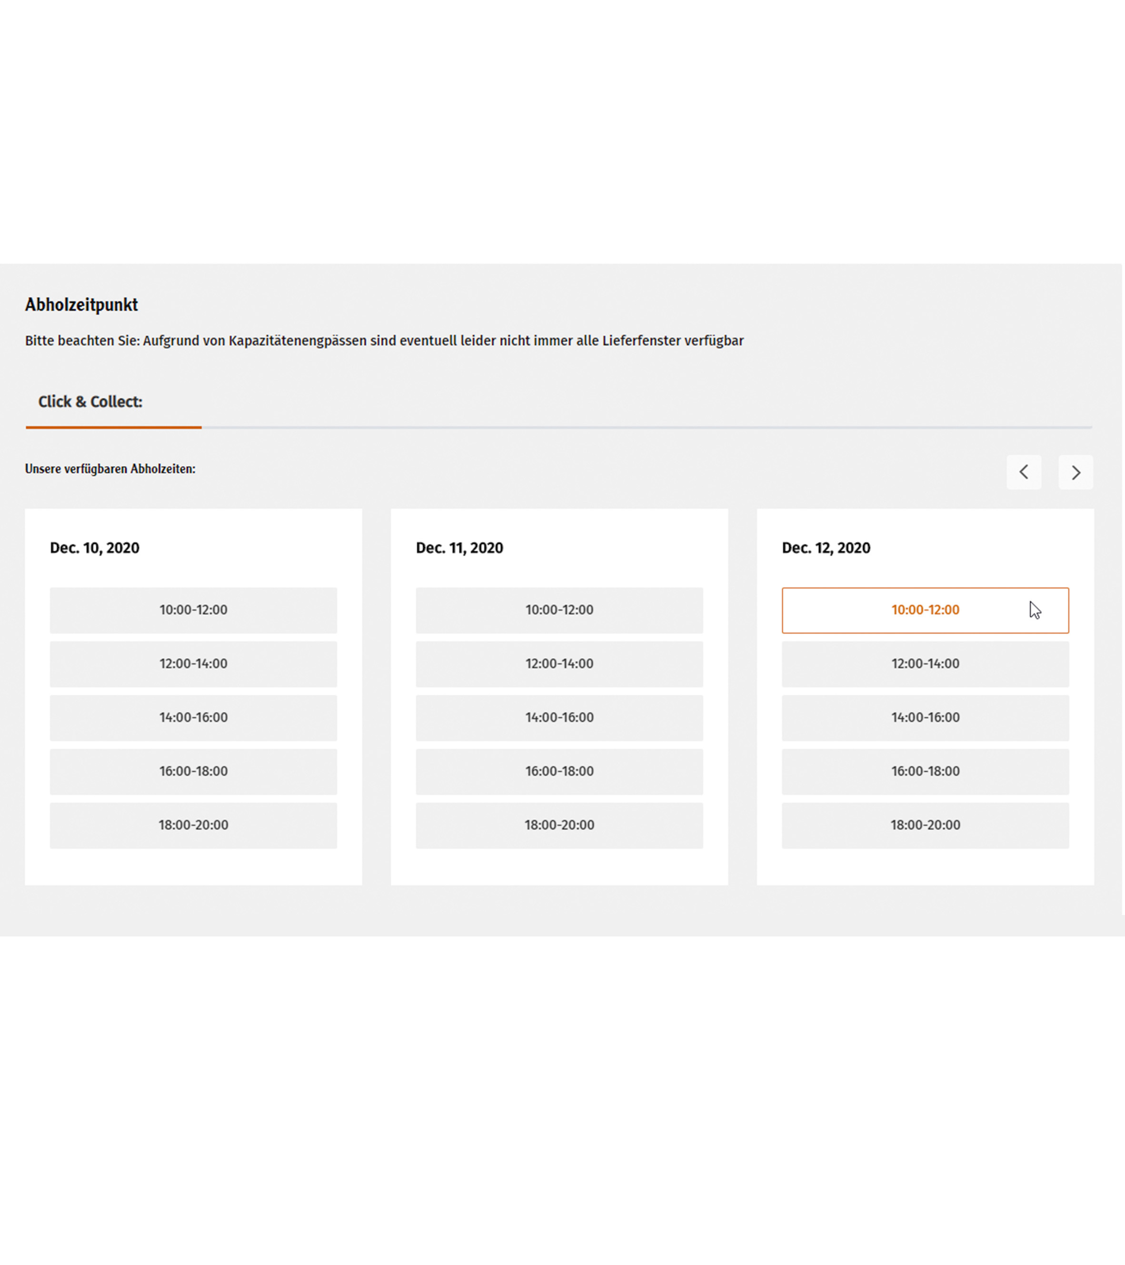Screen dimensions: 1125x1265
Task: Click 'Unsere verfügbaren Abholzeiten:' label
Action: (110, 469)
